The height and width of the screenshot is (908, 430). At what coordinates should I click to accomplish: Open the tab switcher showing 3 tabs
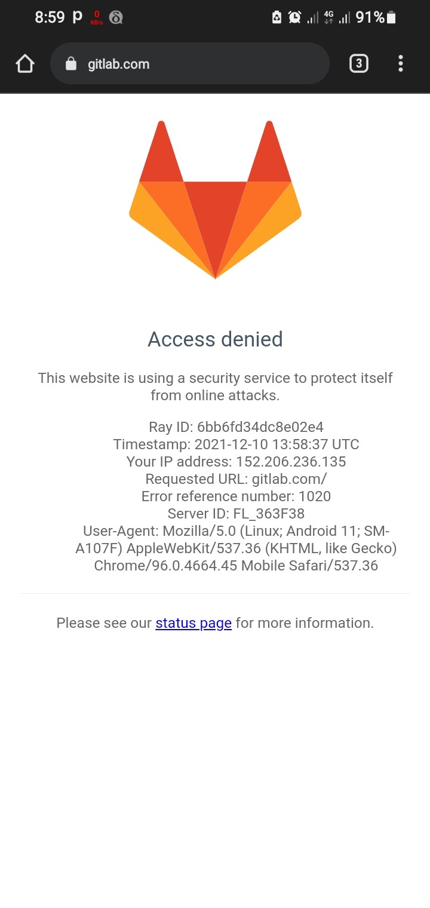point(358,63)
